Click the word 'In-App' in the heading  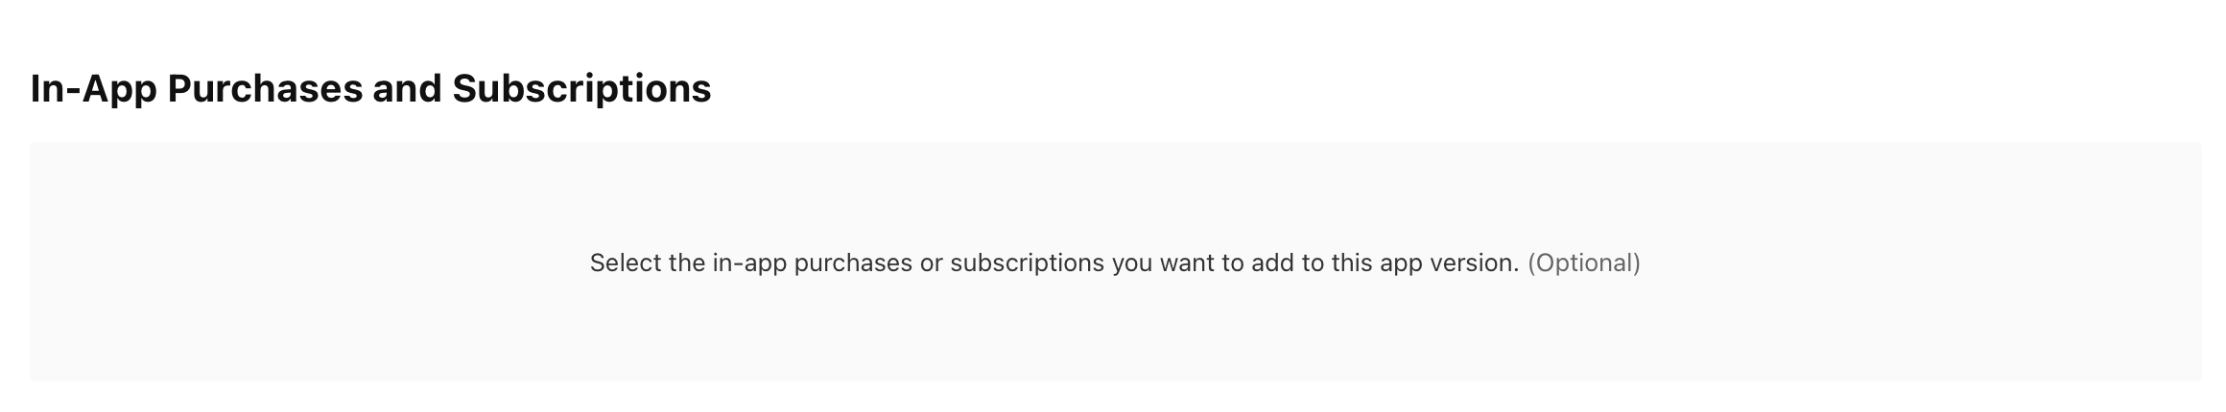click(93, 89)
